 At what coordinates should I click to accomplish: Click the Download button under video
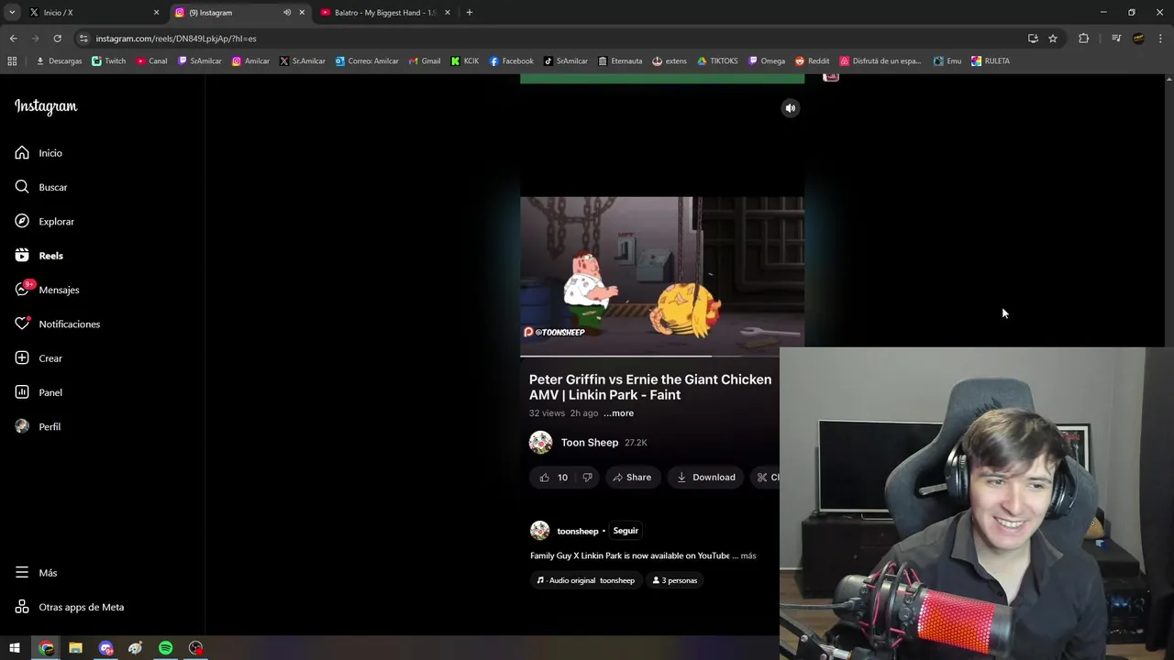click(x=706, y=478)
